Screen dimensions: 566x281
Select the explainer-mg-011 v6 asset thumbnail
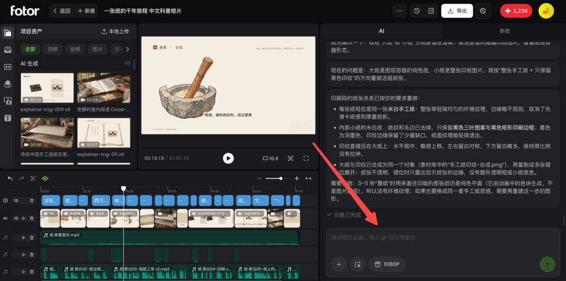pos(104,133)
